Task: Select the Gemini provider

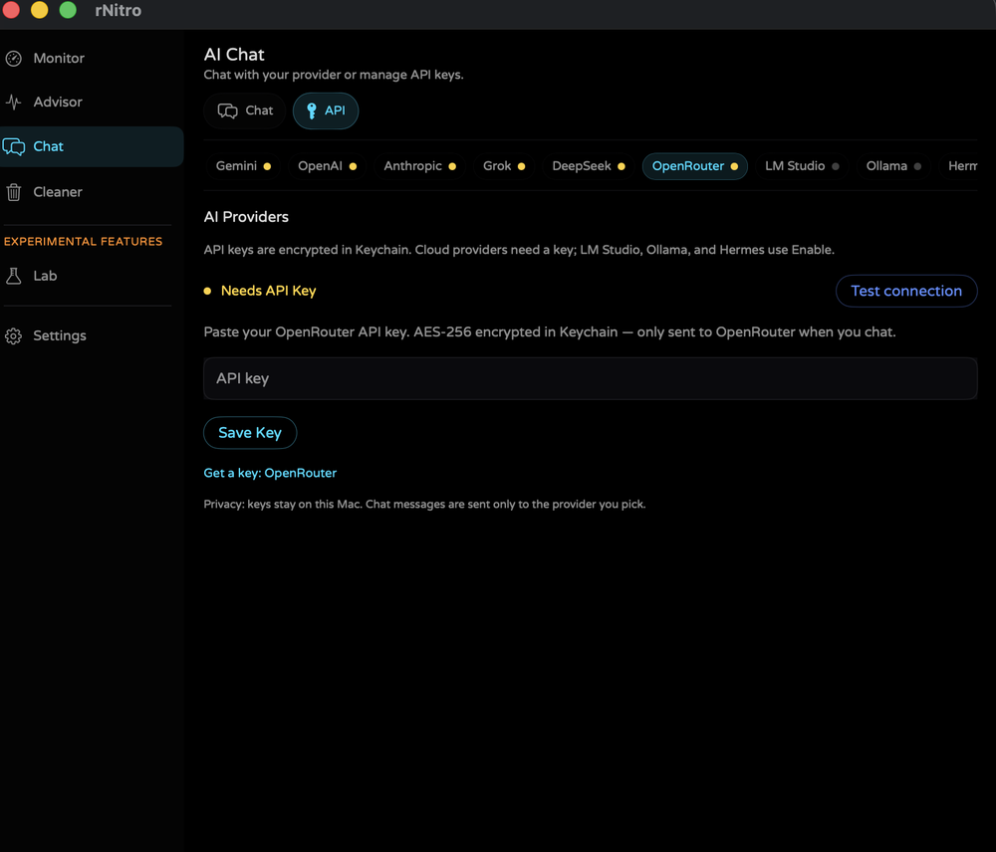Action: point(243,166)
